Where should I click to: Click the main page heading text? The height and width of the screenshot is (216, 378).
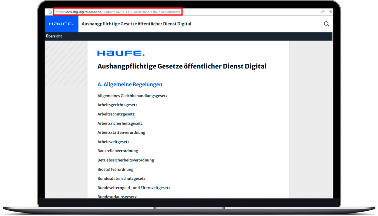182,66
